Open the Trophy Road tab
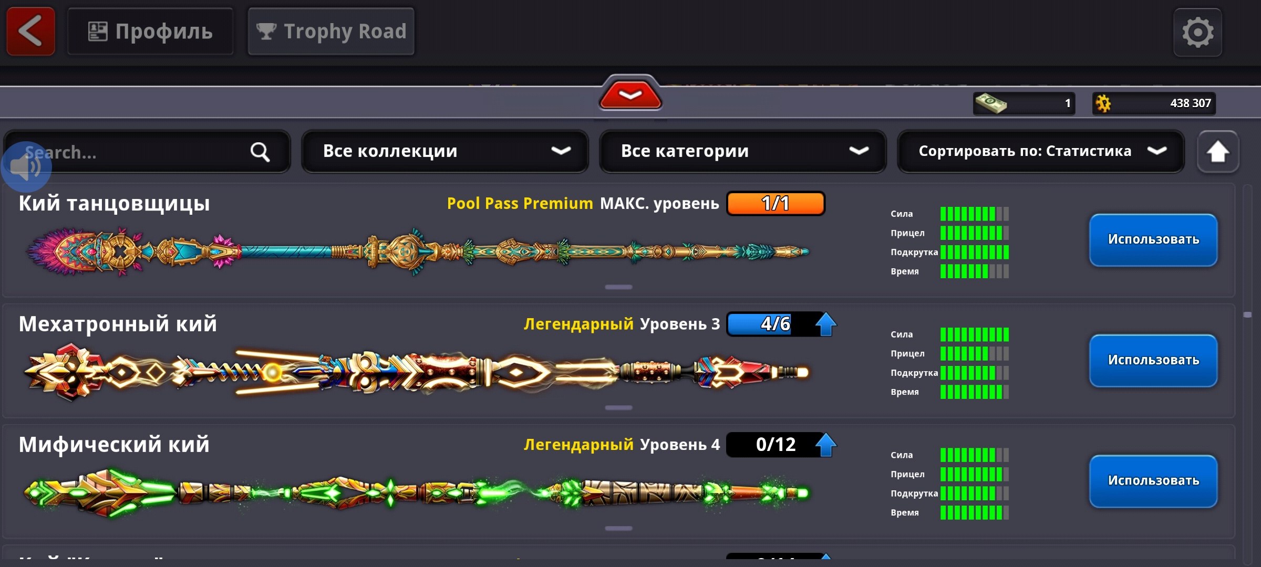 (331, 31)
